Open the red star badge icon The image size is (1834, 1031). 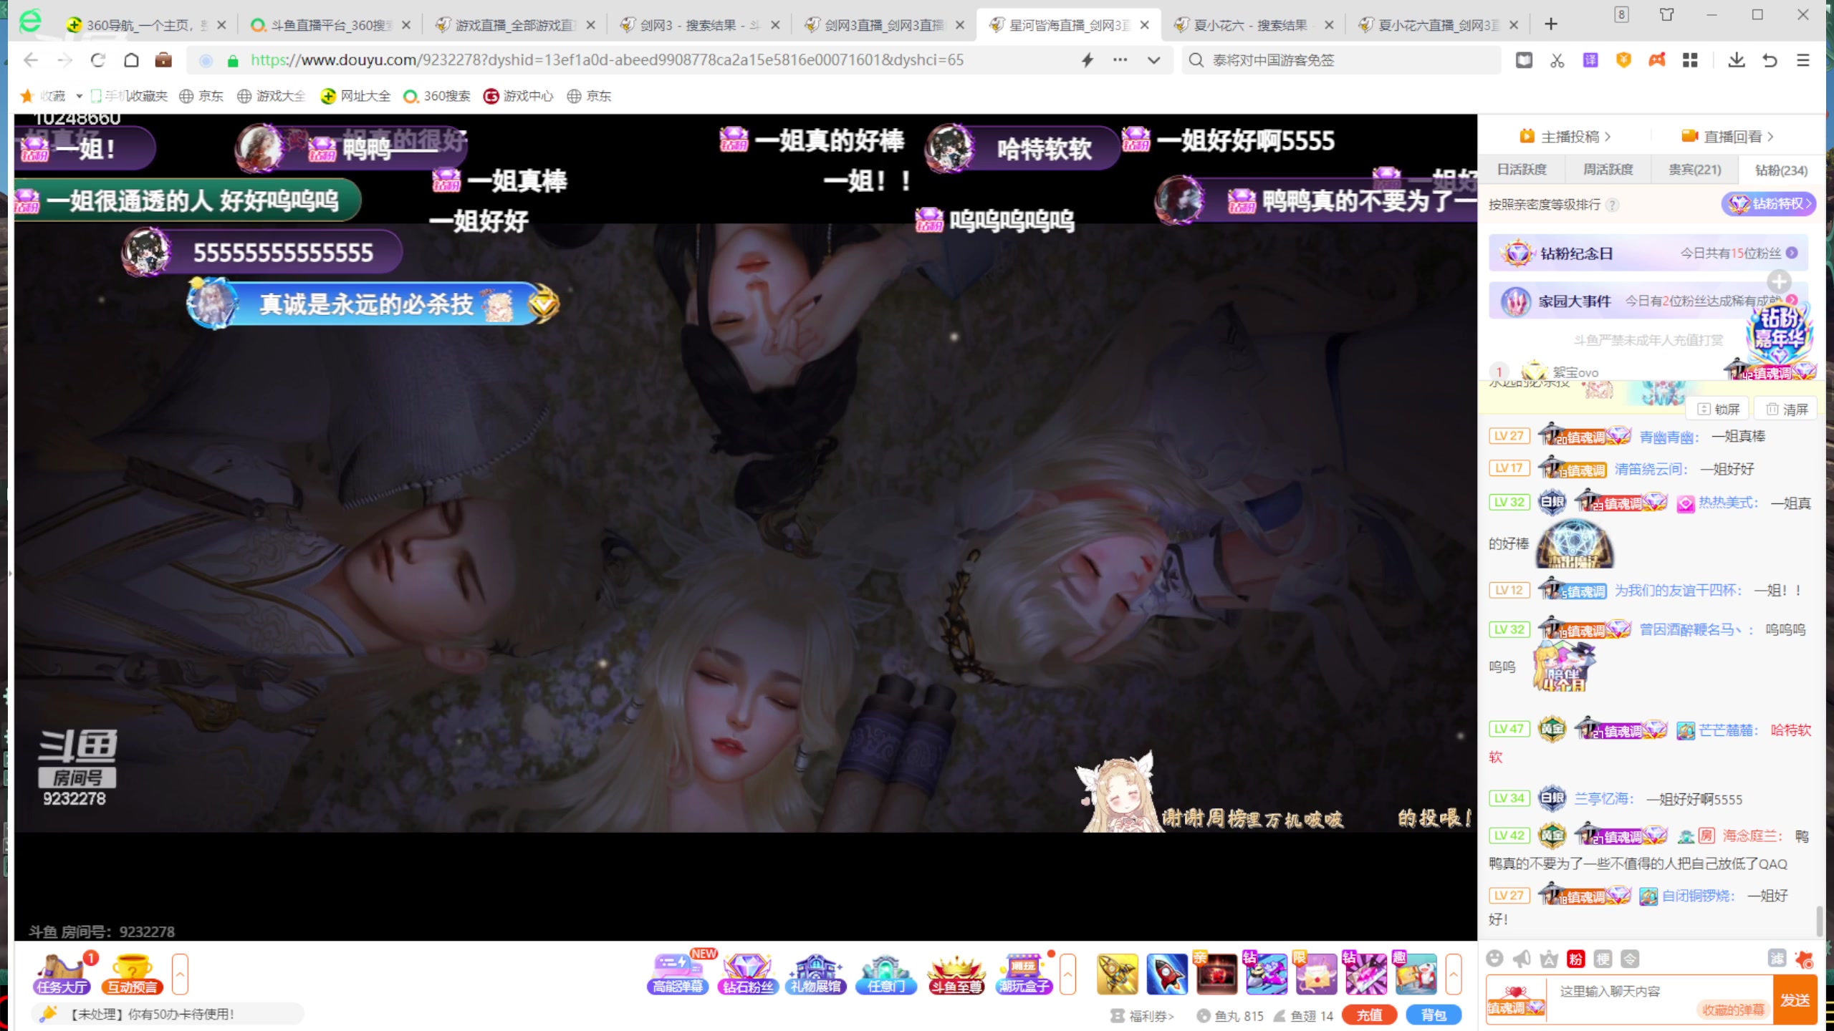pos(1804,959)
